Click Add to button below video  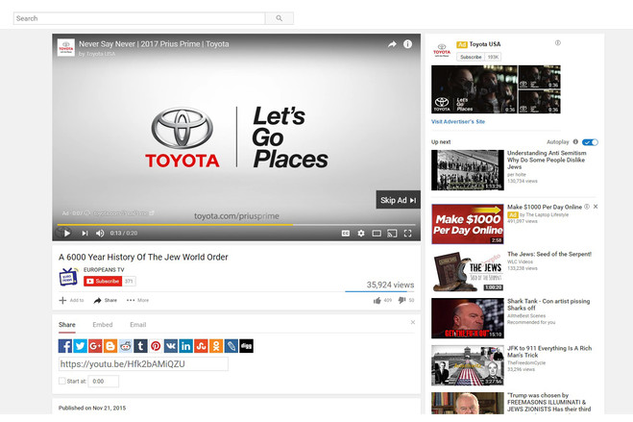(71, 300)
